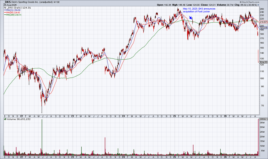The image size is (268, 159).
Task: Click the MA(50) 210.67 legend entry
Action: 13,13
